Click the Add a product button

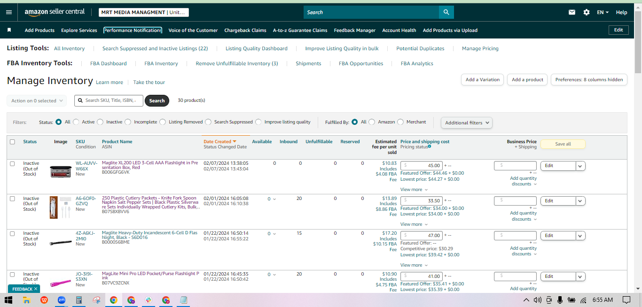527,80
